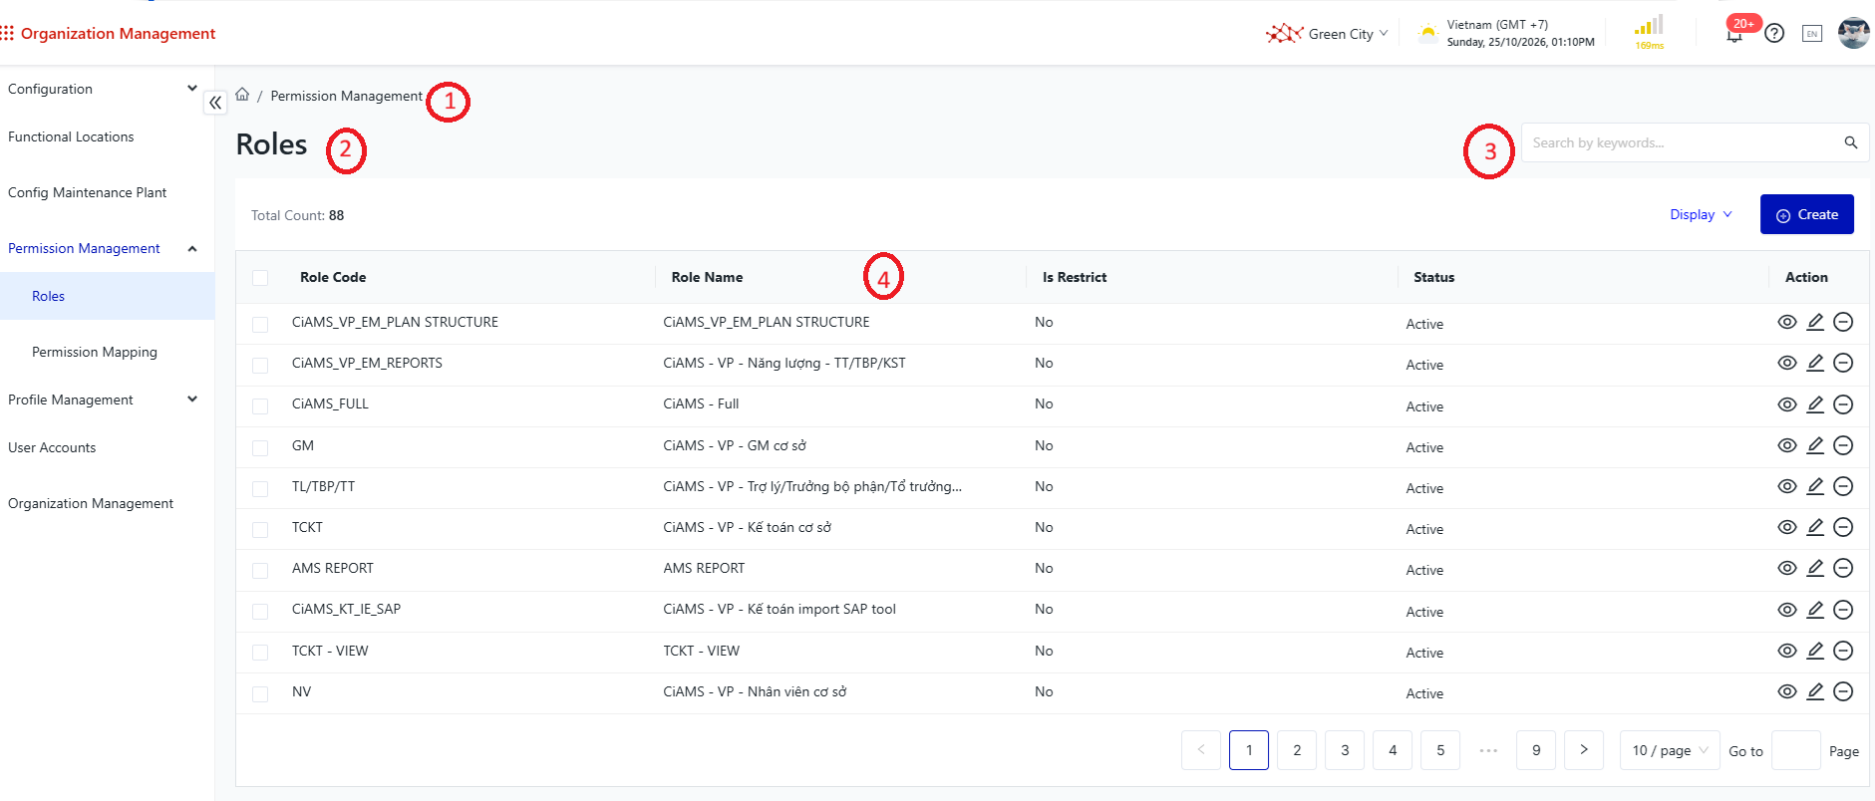Jump to page 9
Viewport: 1875px width, 801px height.
(1536, 750)
